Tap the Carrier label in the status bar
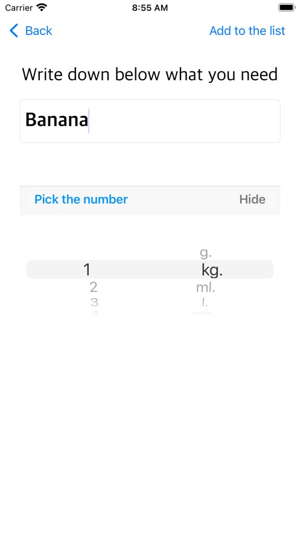Screen dimensions: 300x533 19,7
